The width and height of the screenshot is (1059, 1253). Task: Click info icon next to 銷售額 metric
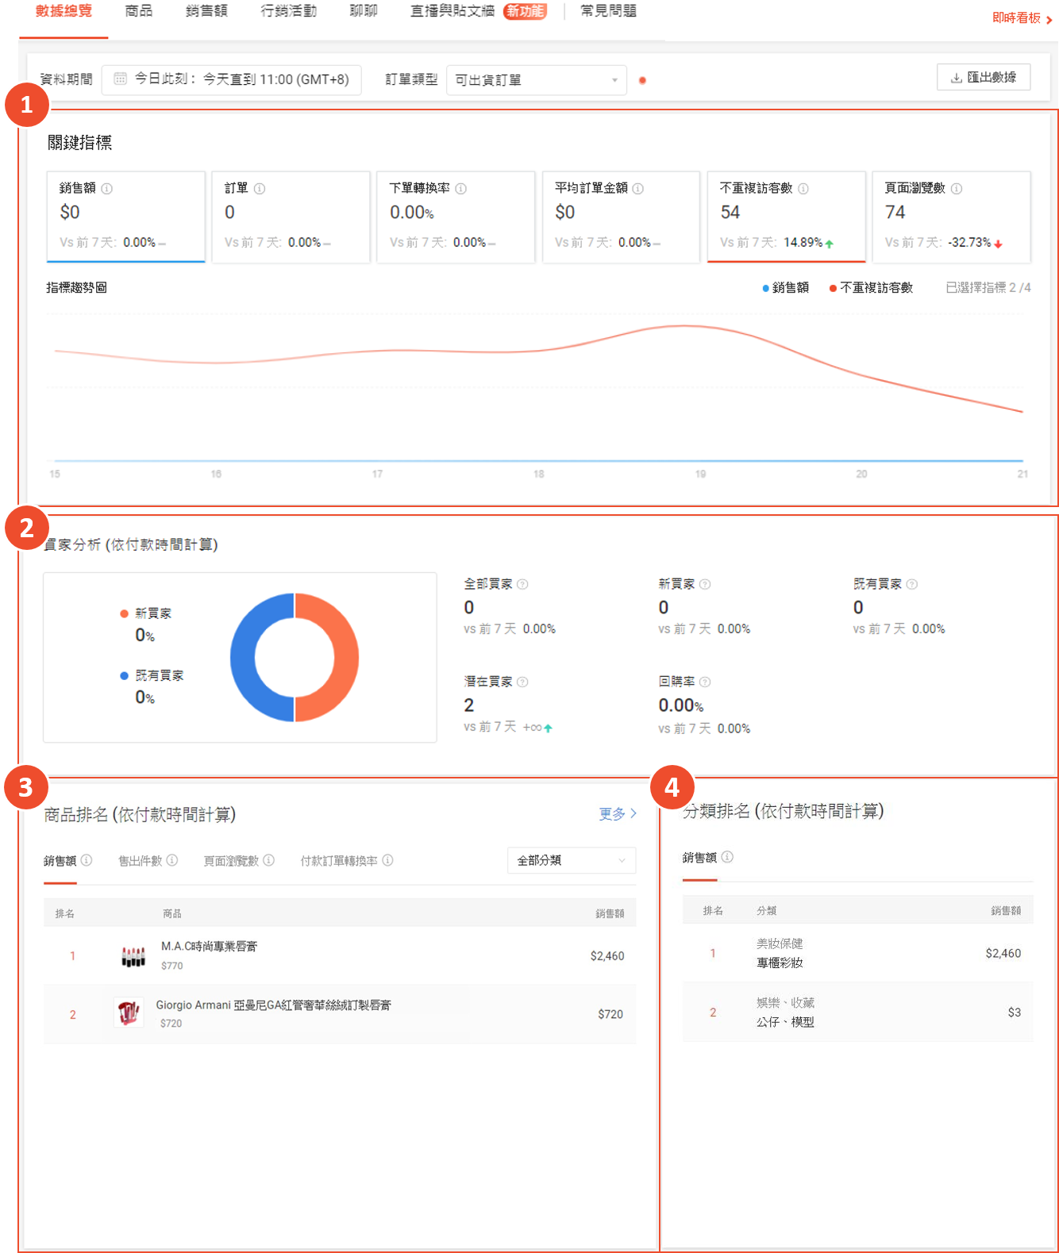107,189
